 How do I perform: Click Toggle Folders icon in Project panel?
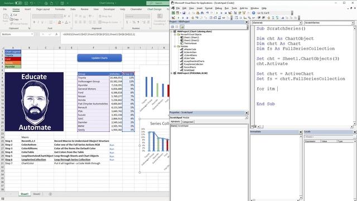point(182,27)
